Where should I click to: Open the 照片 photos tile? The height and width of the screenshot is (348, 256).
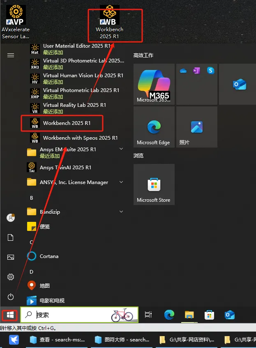[x=197, y=127]
